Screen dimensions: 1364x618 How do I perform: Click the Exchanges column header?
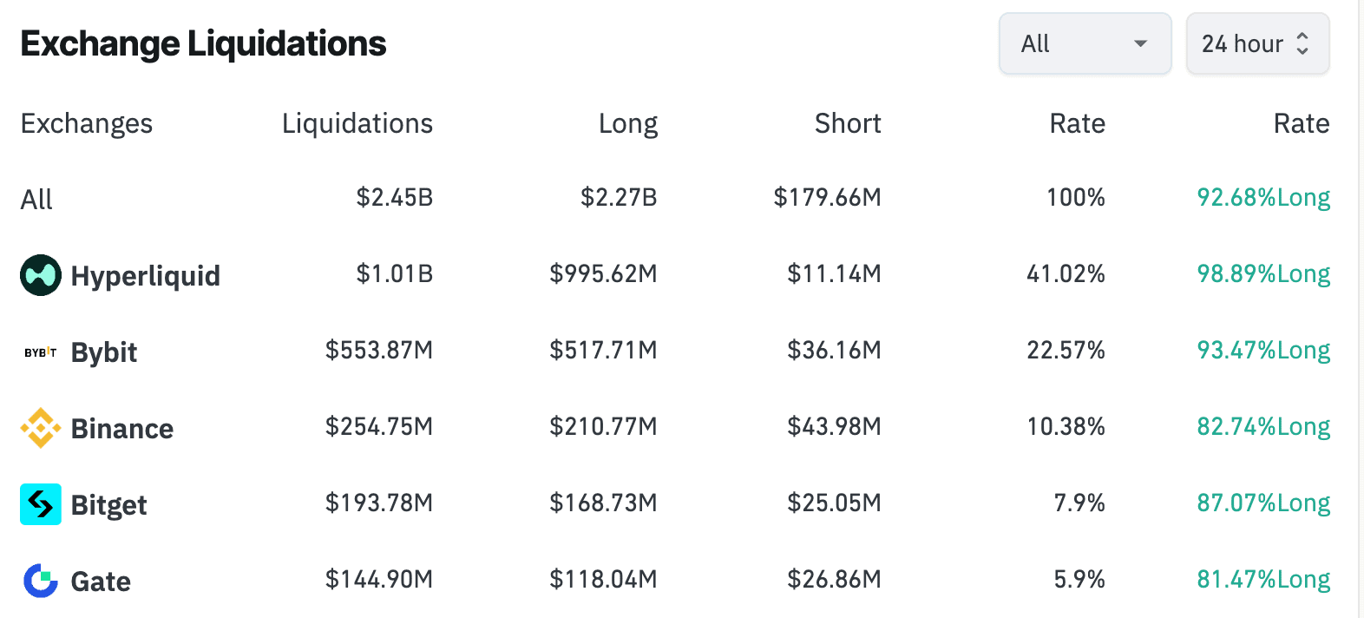[x=87, y=123]
